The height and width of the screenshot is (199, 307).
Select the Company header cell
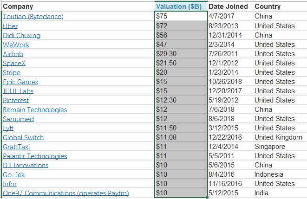78,6
